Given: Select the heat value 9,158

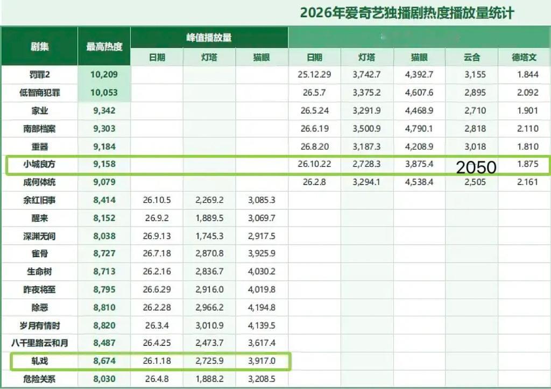Looking at the screenshot, I should tap(104, 164).
